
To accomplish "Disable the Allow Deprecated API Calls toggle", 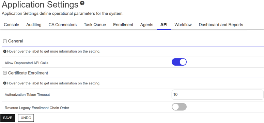I will 179,62.
